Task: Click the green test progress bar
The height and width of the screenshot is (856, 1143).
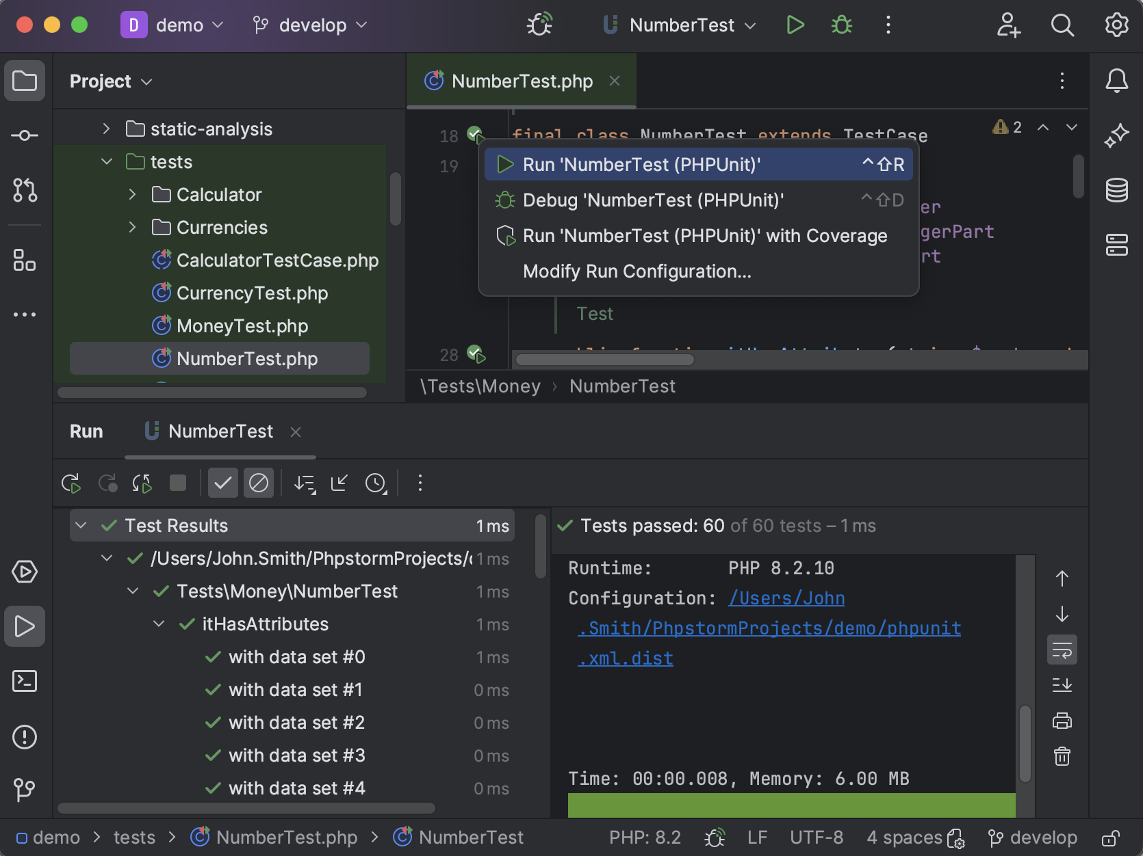Action: (791, 805)
